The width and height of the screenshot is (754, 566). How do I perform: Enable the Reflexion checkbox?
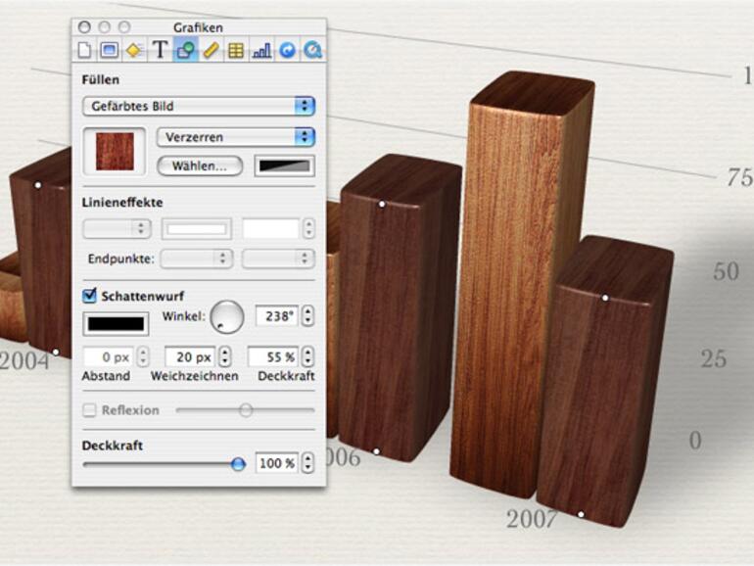coord(89,410)
